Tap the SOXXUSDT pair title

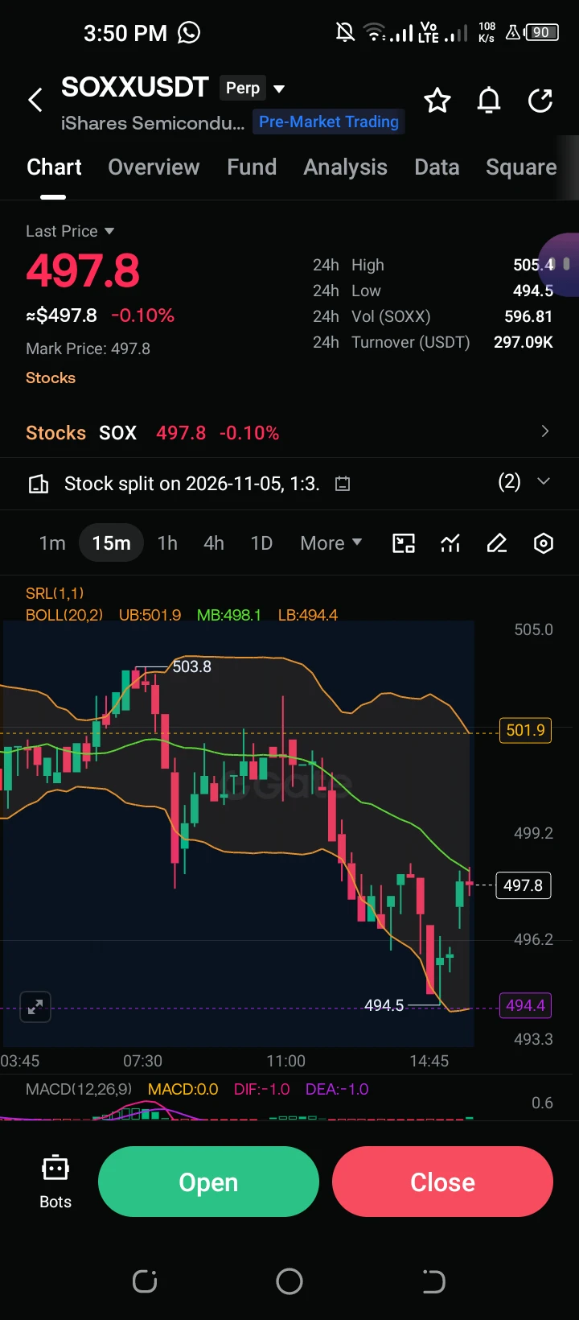click(x=135, y=87)
